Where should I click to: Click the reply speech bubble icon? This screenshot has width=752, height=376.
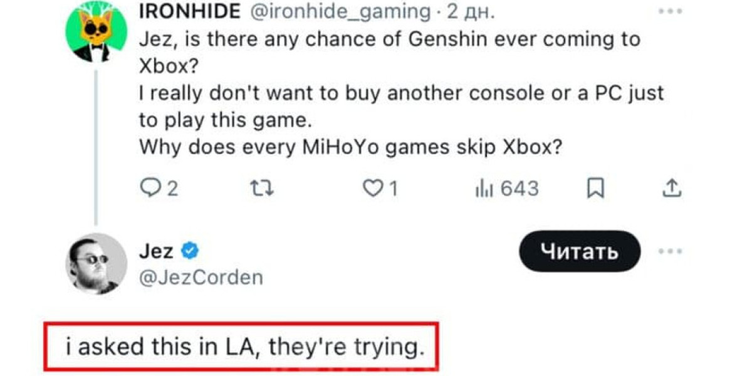[x=149, y=188]
